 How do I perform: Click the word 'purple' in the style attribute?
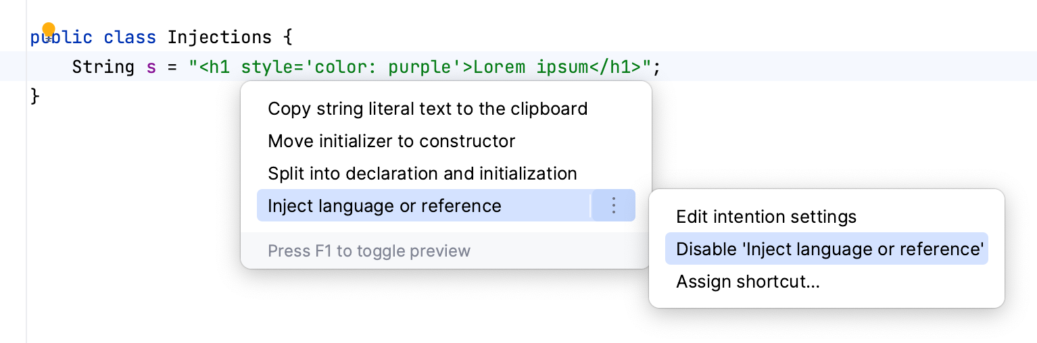[424, 67]
